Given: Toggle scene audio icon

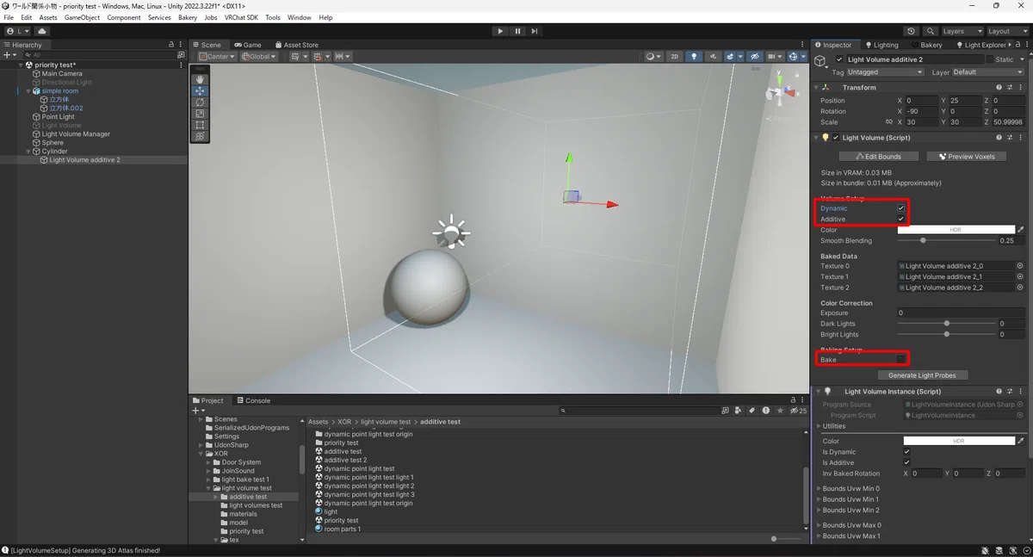Looking at the screenshot, I should [x=712, y=57].
